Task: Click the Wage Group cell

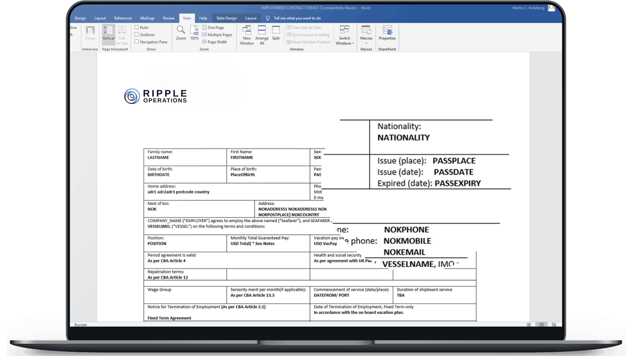Action: coord(185,294)
